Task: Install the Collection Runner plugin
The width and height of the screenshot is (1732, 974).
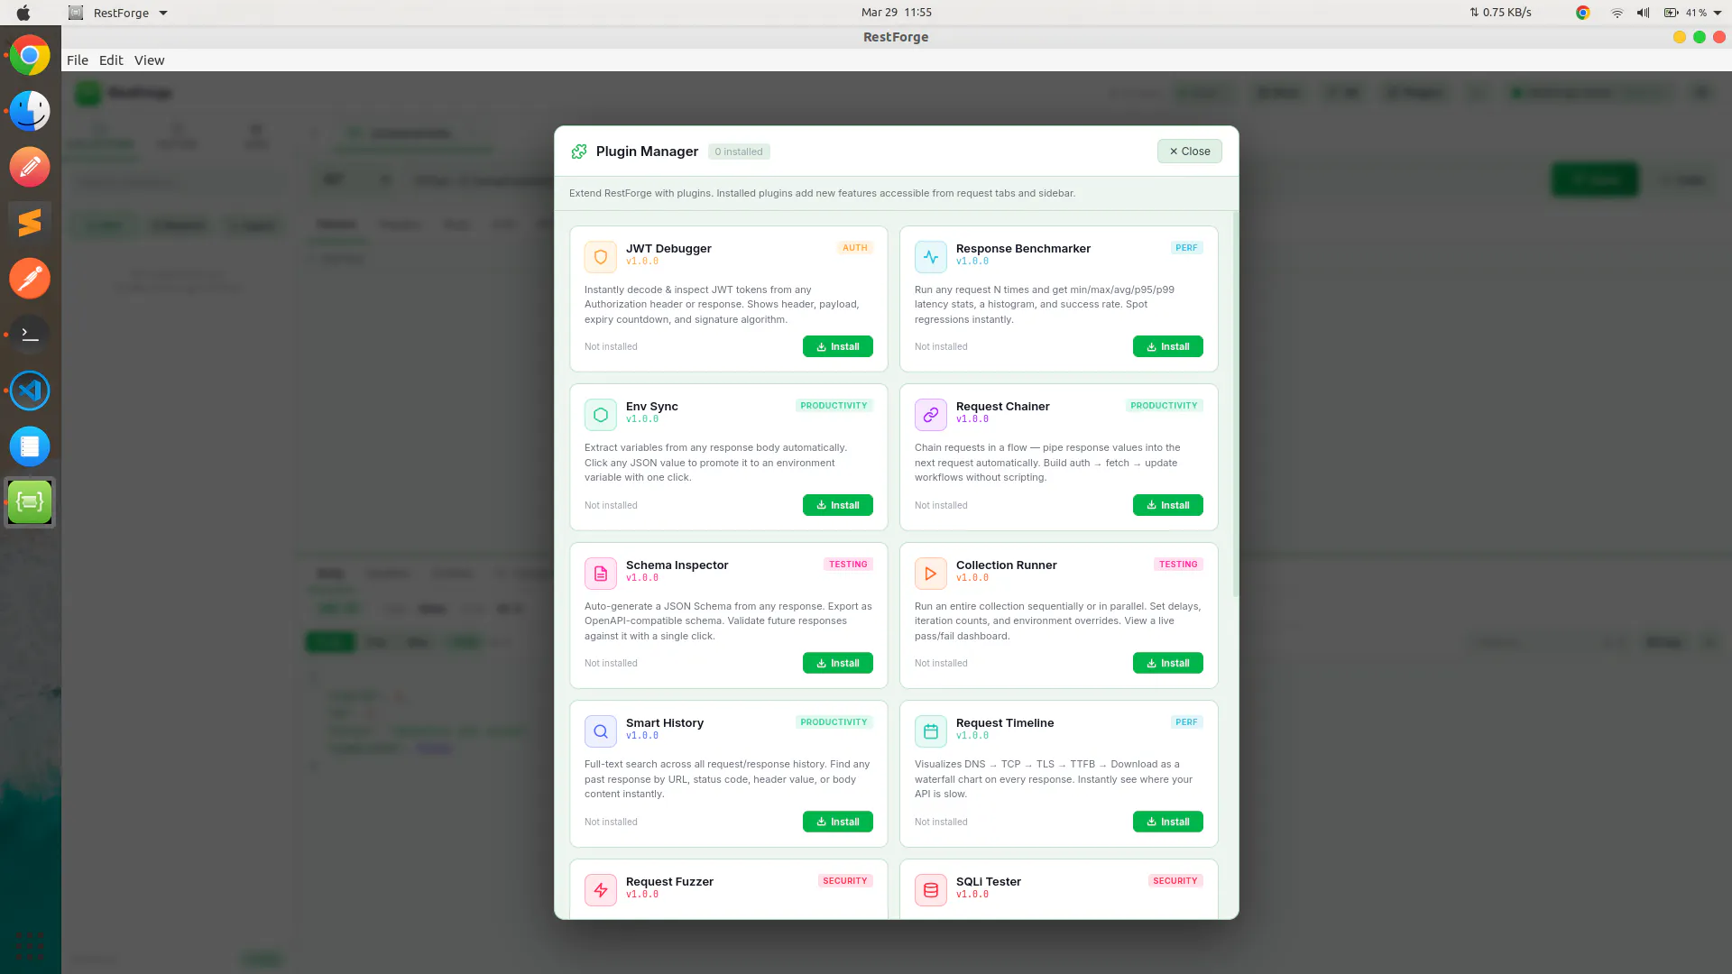Action: pyautogui.click(x=1168, y=663)
